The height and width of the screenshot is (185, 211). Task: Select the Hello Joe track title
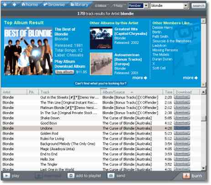(47, 159)
